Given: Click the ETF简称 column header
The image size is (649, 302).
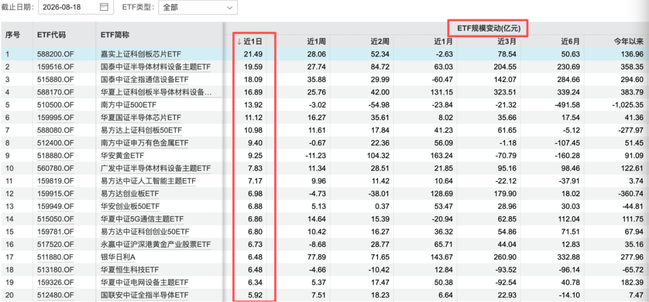Looking at the screenshot, I should (115, 35).
